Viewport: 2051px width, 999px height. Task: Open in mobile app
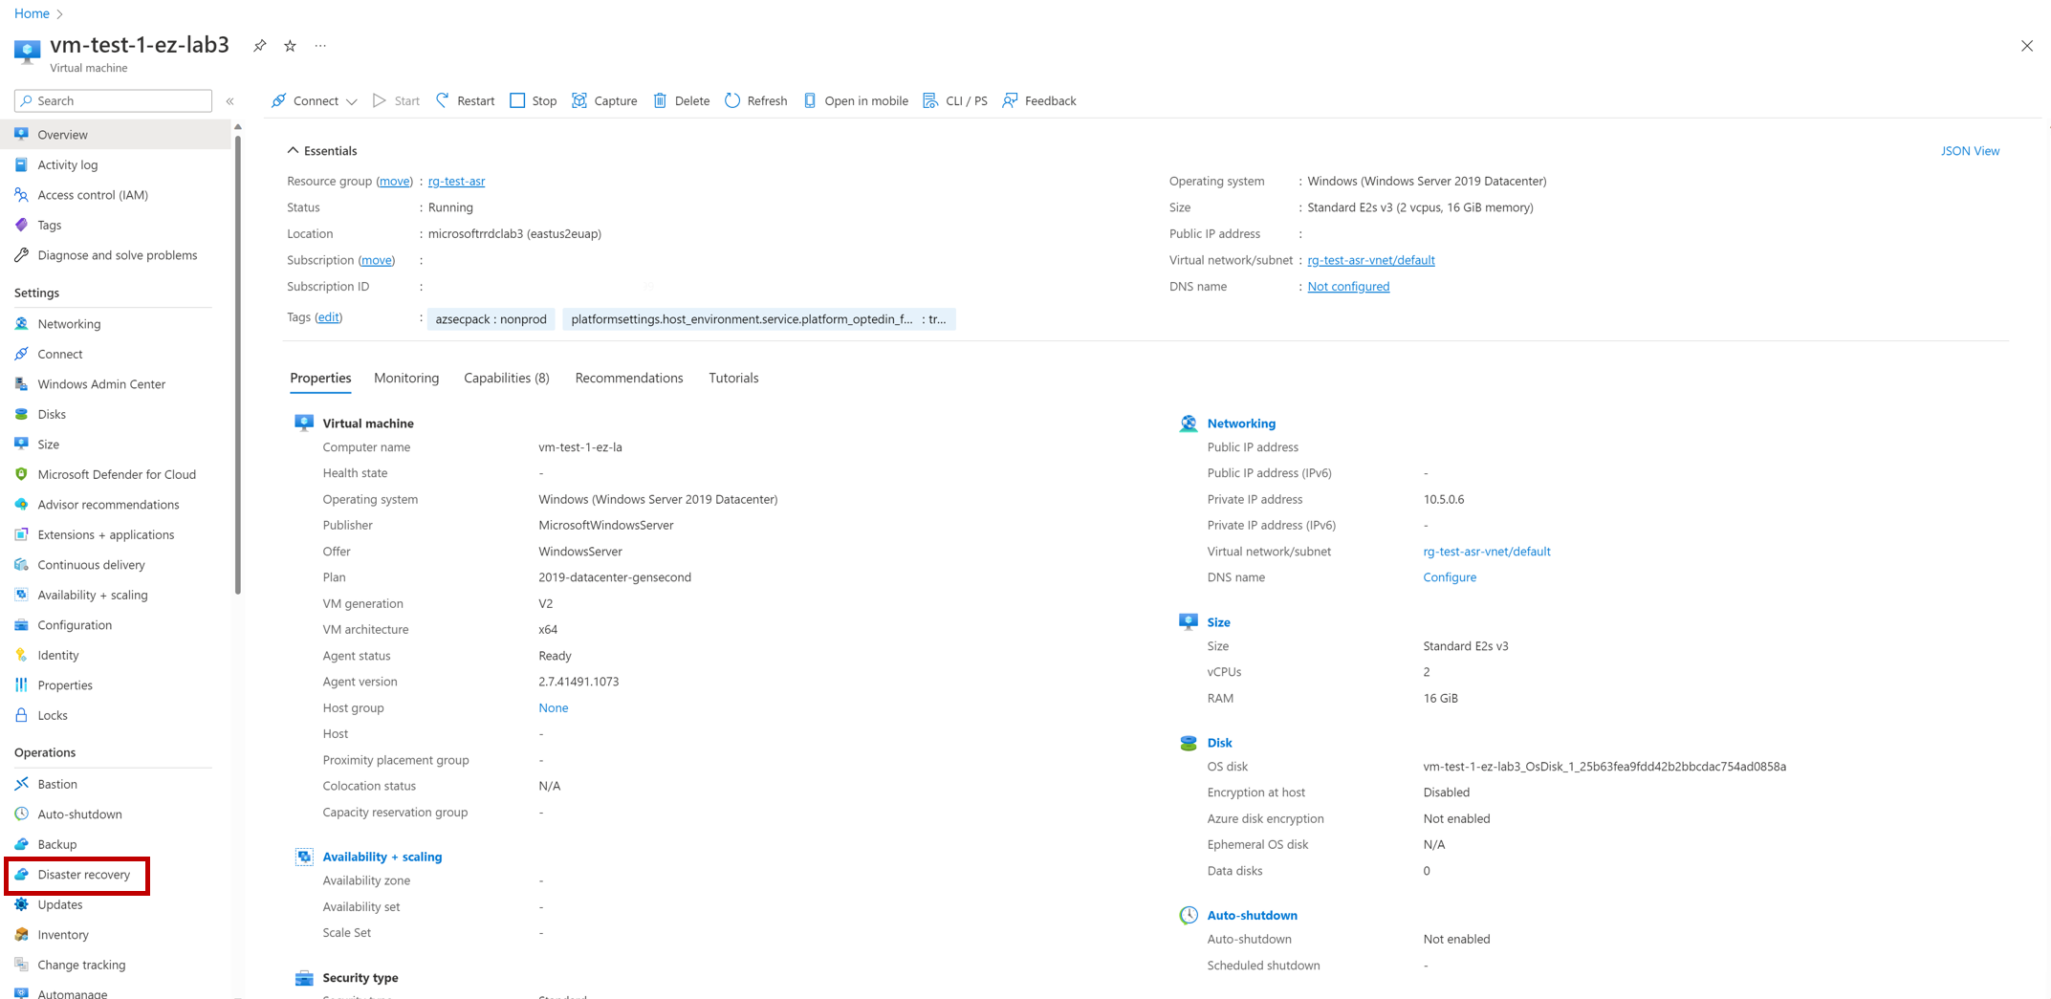[x=856, y=100]
